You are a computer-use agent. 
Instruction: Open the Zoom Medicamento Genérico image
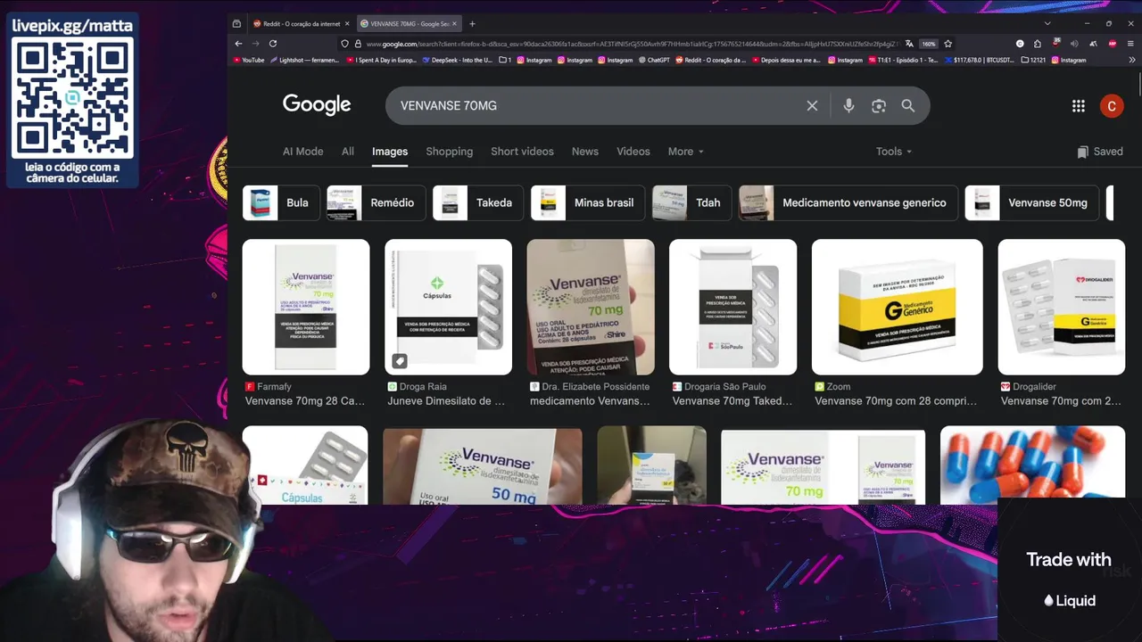(x=898, y=307)
